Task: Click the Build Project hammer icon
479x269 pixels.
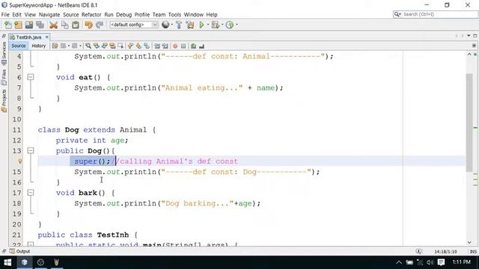Action: point(179,25)
